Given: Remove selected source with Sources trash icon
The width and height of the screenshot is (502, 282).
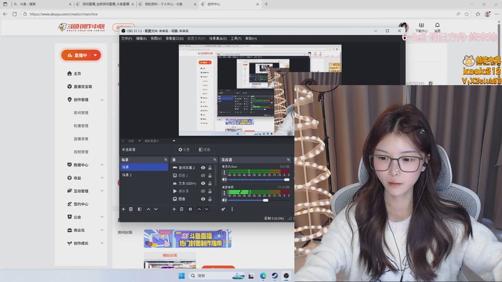Looking at the screenshot, I should pos(181,209).
